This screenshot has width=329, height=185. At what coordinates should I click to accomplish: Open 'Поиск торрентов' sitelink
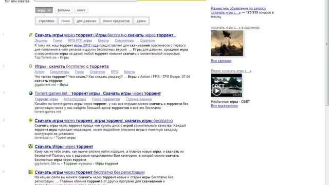(106, 99)
